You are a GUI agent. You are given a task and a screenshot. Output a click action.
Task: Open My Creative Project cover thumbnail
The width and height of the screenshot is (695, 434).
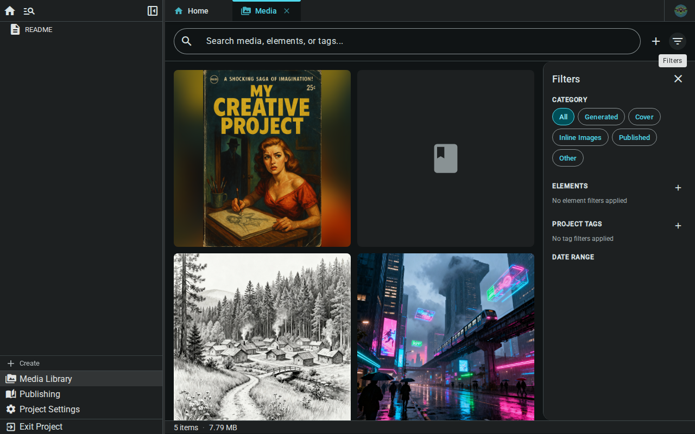click(262, 158)
